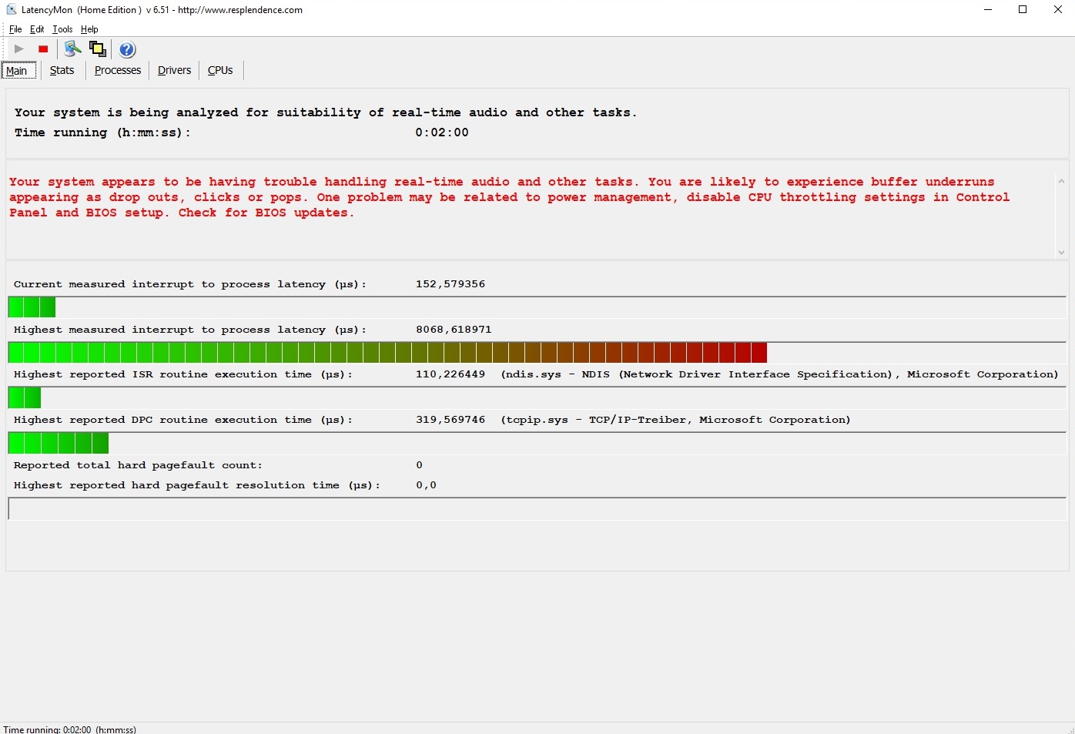Click the 'Time running (h:mm:ss):' label in the main panel
Screen dimensions: 1075x734
tap(102, 132)
